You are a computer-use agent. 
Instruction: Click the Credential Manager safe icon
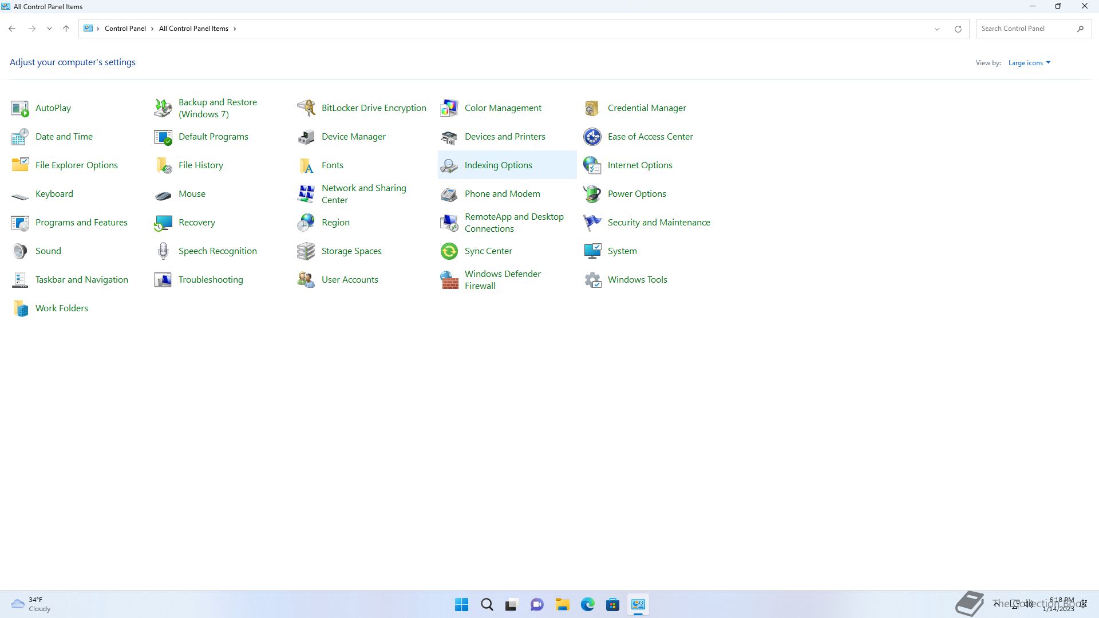click(x=592, y=108)
